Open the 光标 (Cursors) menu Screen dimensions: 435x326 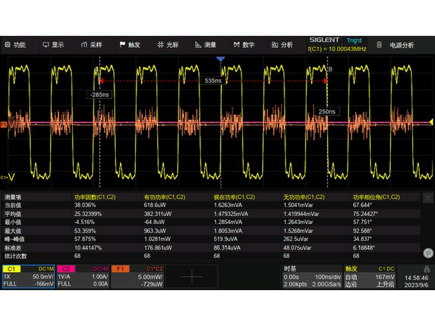click(x=167, y=45)
